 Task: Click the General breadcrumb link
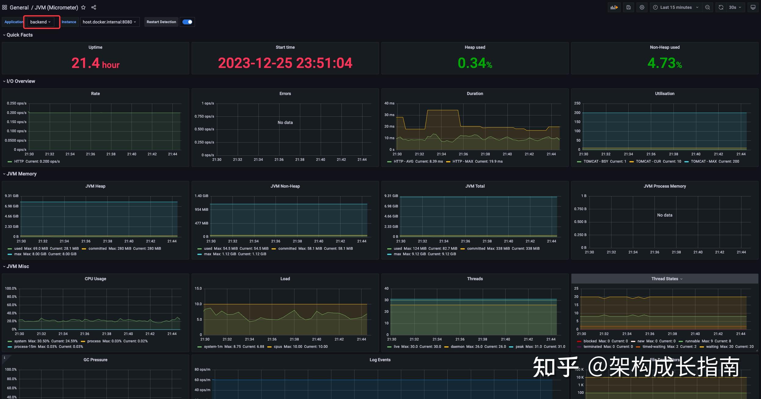pyautogui.click(x=19, y=7)
